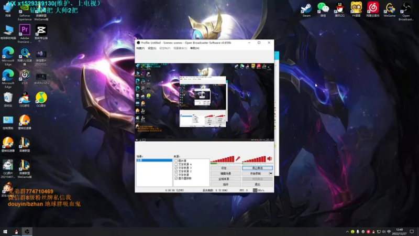Image resolution: width=419 pixels, height=236 pixels.
Task: Click the 开始录制 start recording button
Action: coord(256,174)
